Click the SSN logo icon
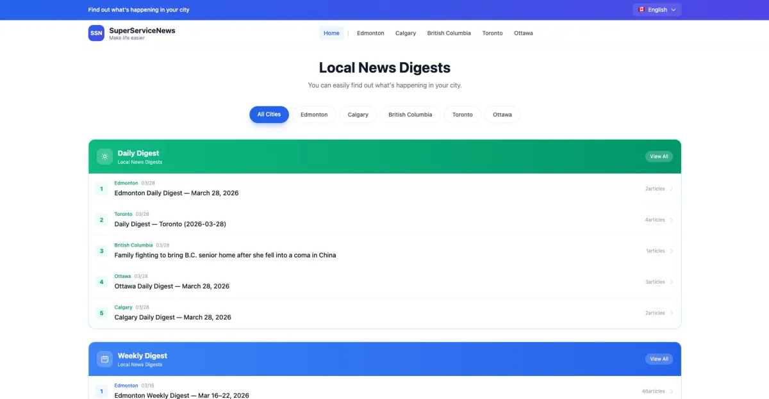The image size is (769, 399). pyautogui.click(x=96, y=32)
